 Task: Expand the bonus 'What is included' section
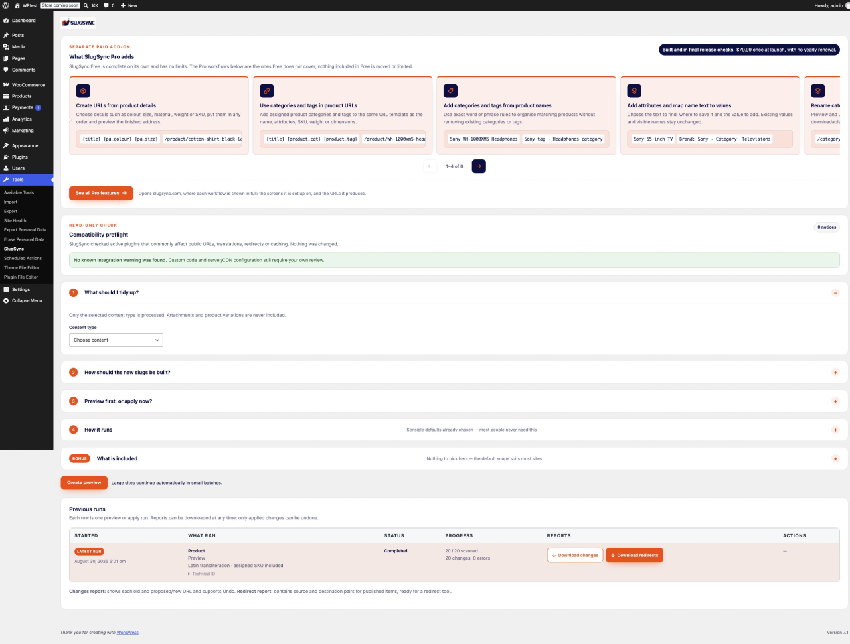tap(835, 459)
